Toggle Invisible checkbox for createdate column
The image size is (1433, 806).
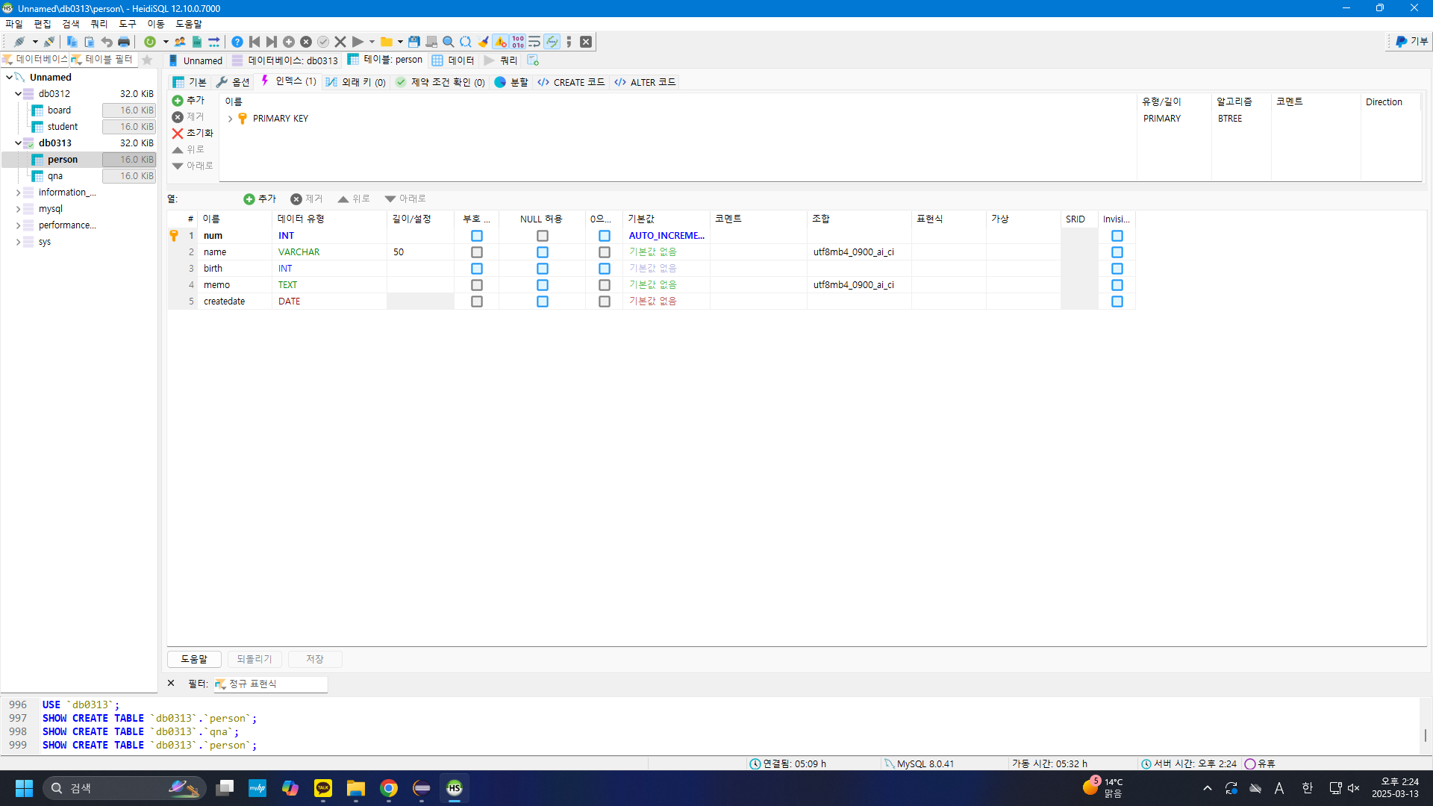click(1117, 302)
